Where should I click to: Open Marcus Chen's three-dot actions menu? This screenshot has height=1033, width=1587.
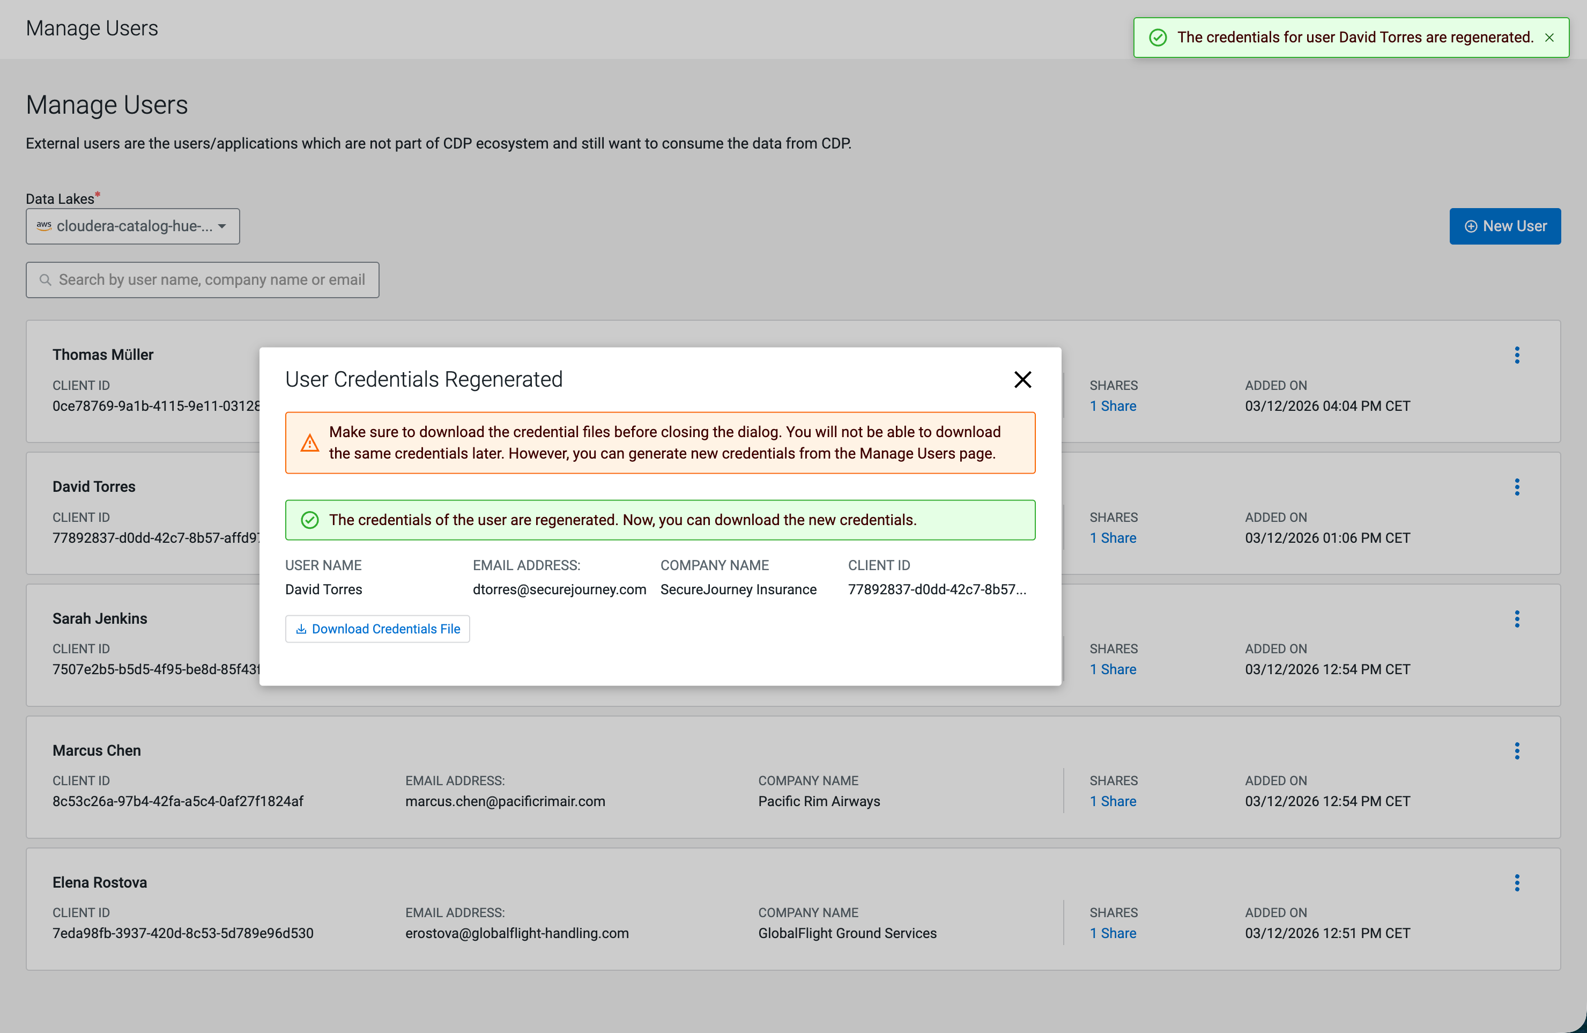point(1516,751)
